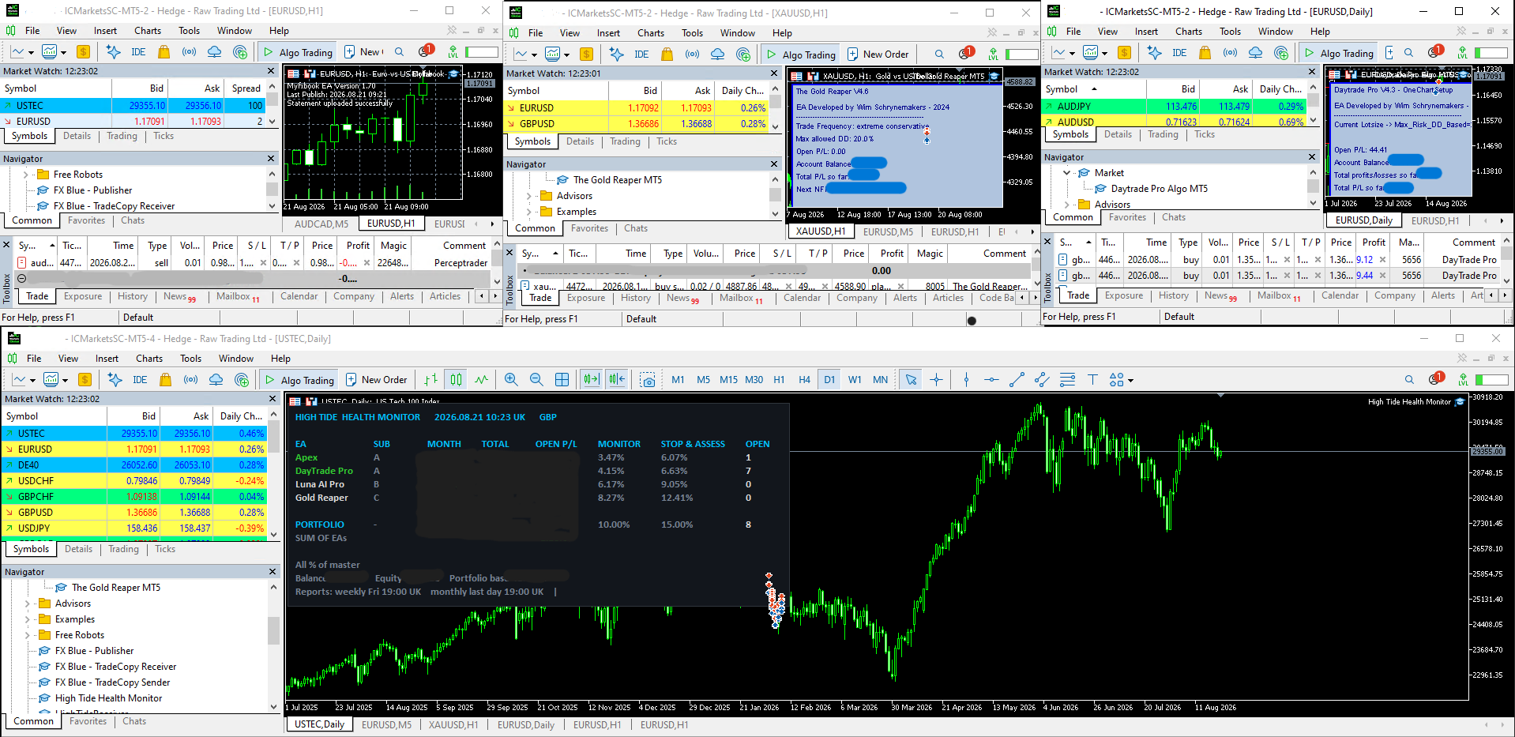Switch chart to line chart mode

coord(481,380)
